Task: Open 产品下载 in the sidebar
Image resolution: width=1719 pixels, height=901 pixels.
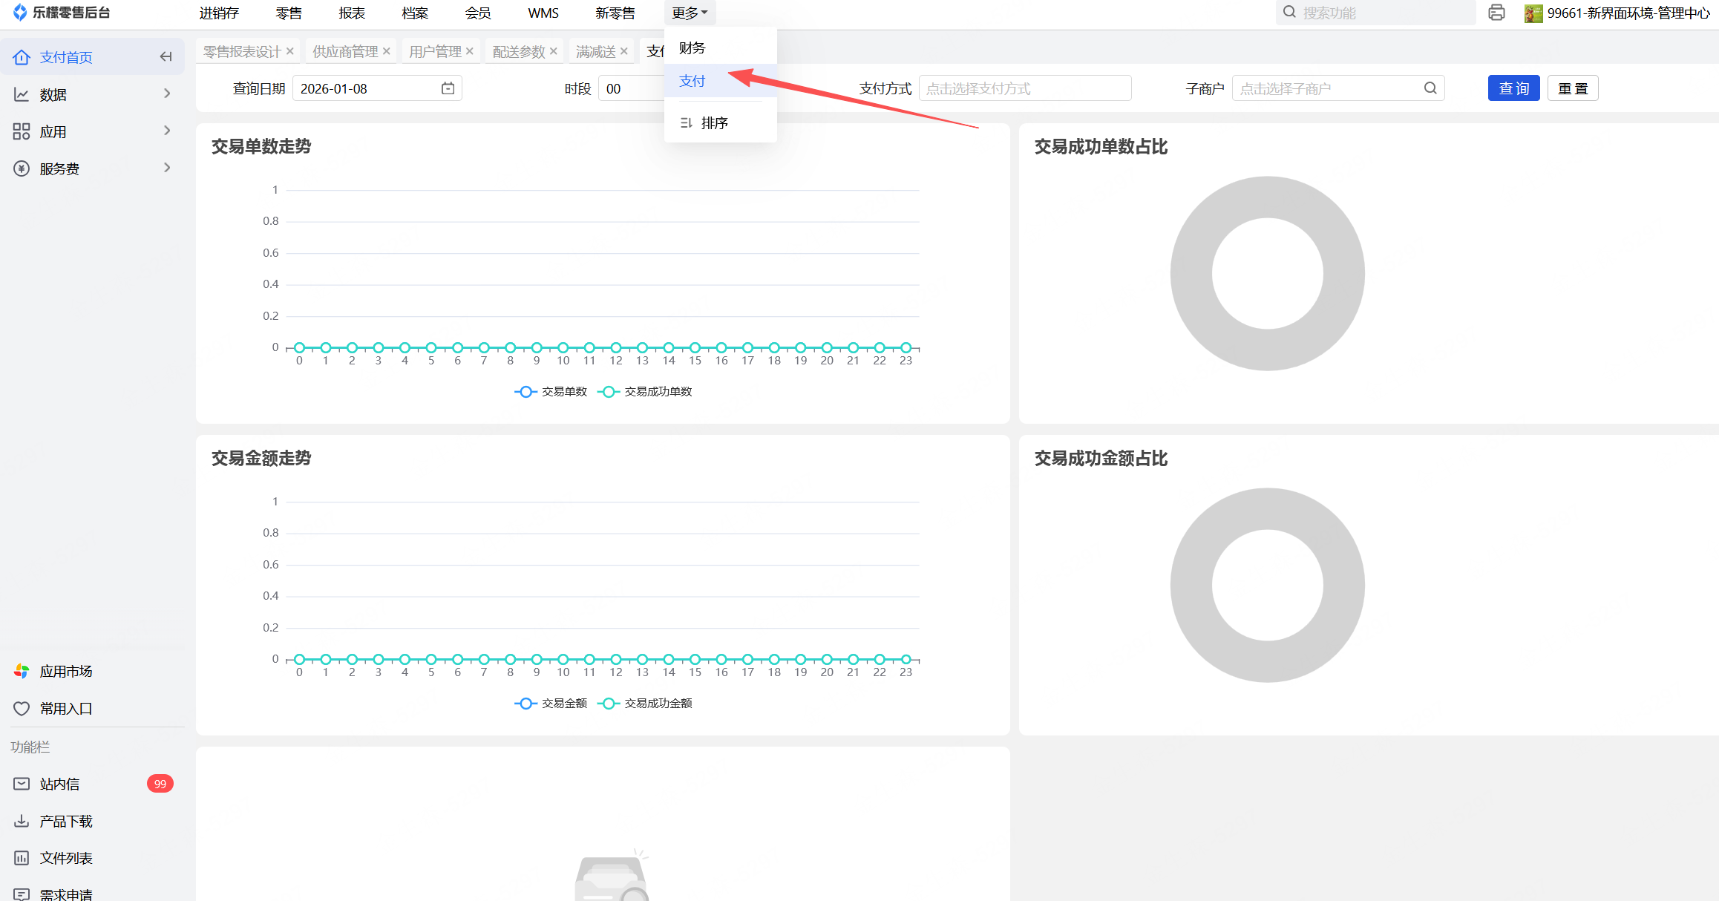Action: tap(65, 821)
